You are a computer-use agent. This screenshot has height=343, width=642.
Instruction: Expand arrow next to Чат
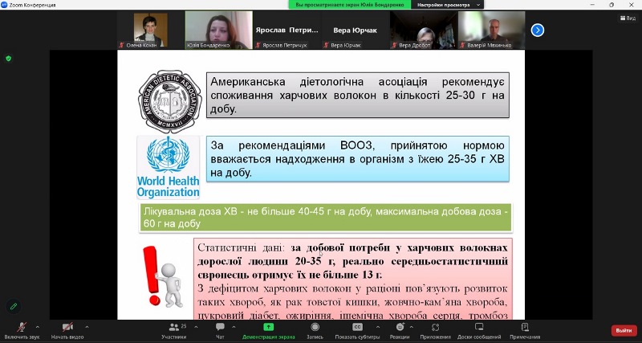(x=234, y=327)
